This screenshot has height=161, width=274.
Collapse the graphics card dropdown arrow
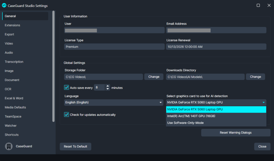[264, 102]
